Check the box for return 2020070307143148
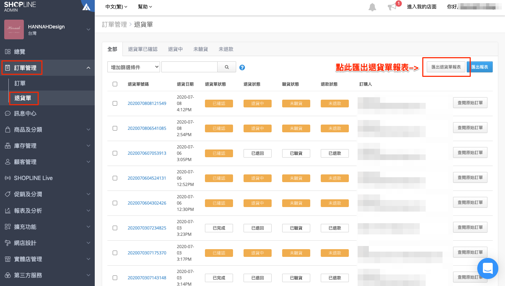Viewport: 505px width, 286px height. (115, 278)
